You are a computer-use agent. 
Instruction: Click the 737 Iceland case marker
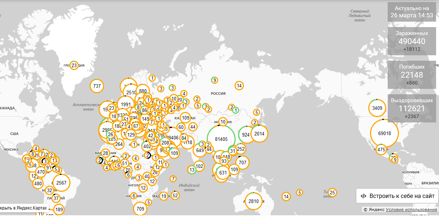click(x=97, y=86)
